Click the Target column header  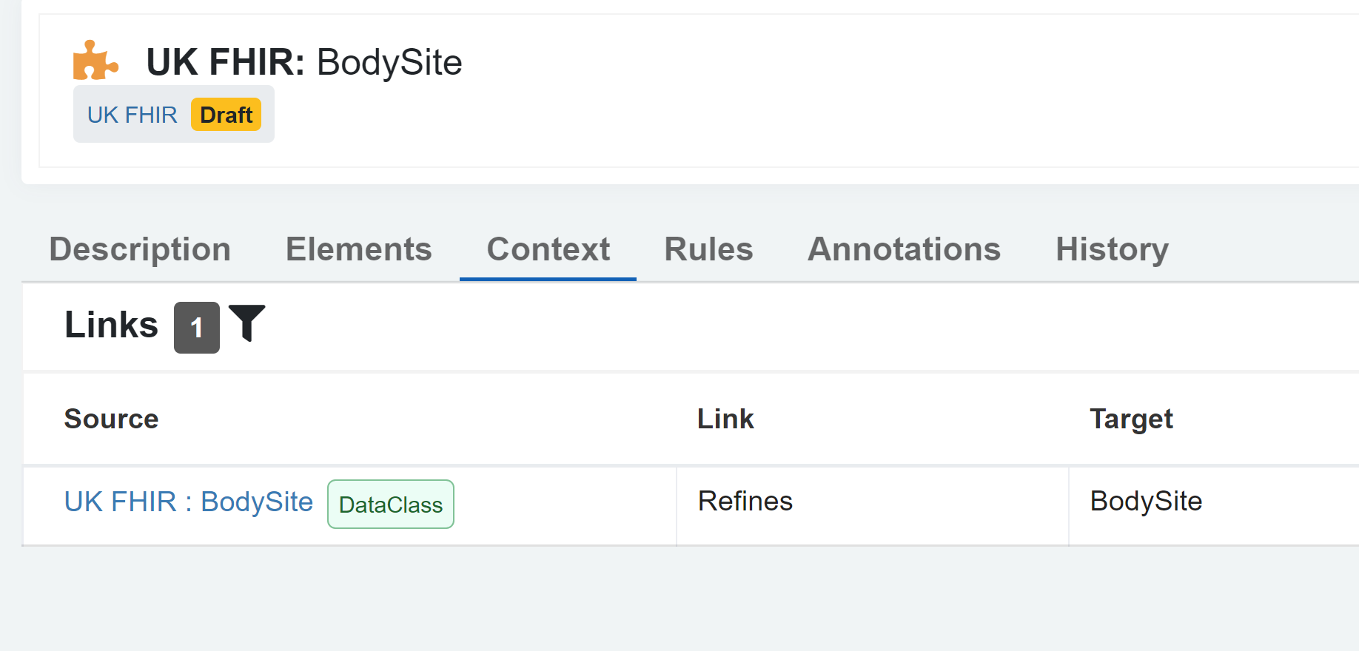[1131, 419]
